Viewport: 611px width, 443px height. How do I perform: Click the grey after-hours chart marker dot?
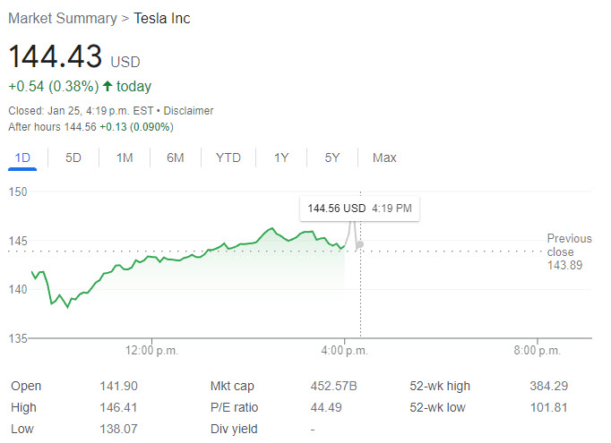pos(359,244)
